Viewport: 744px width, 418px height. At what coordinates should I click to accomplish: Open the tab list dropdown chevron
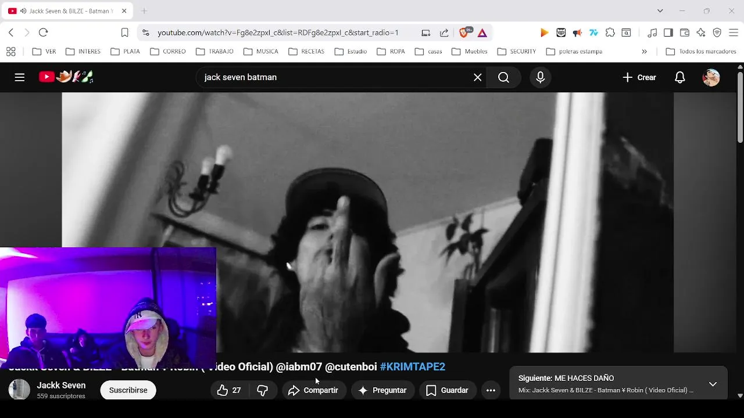click(660, 10)
